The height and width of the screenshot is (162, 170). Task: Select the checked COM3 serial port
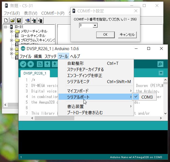coord(147,97)
